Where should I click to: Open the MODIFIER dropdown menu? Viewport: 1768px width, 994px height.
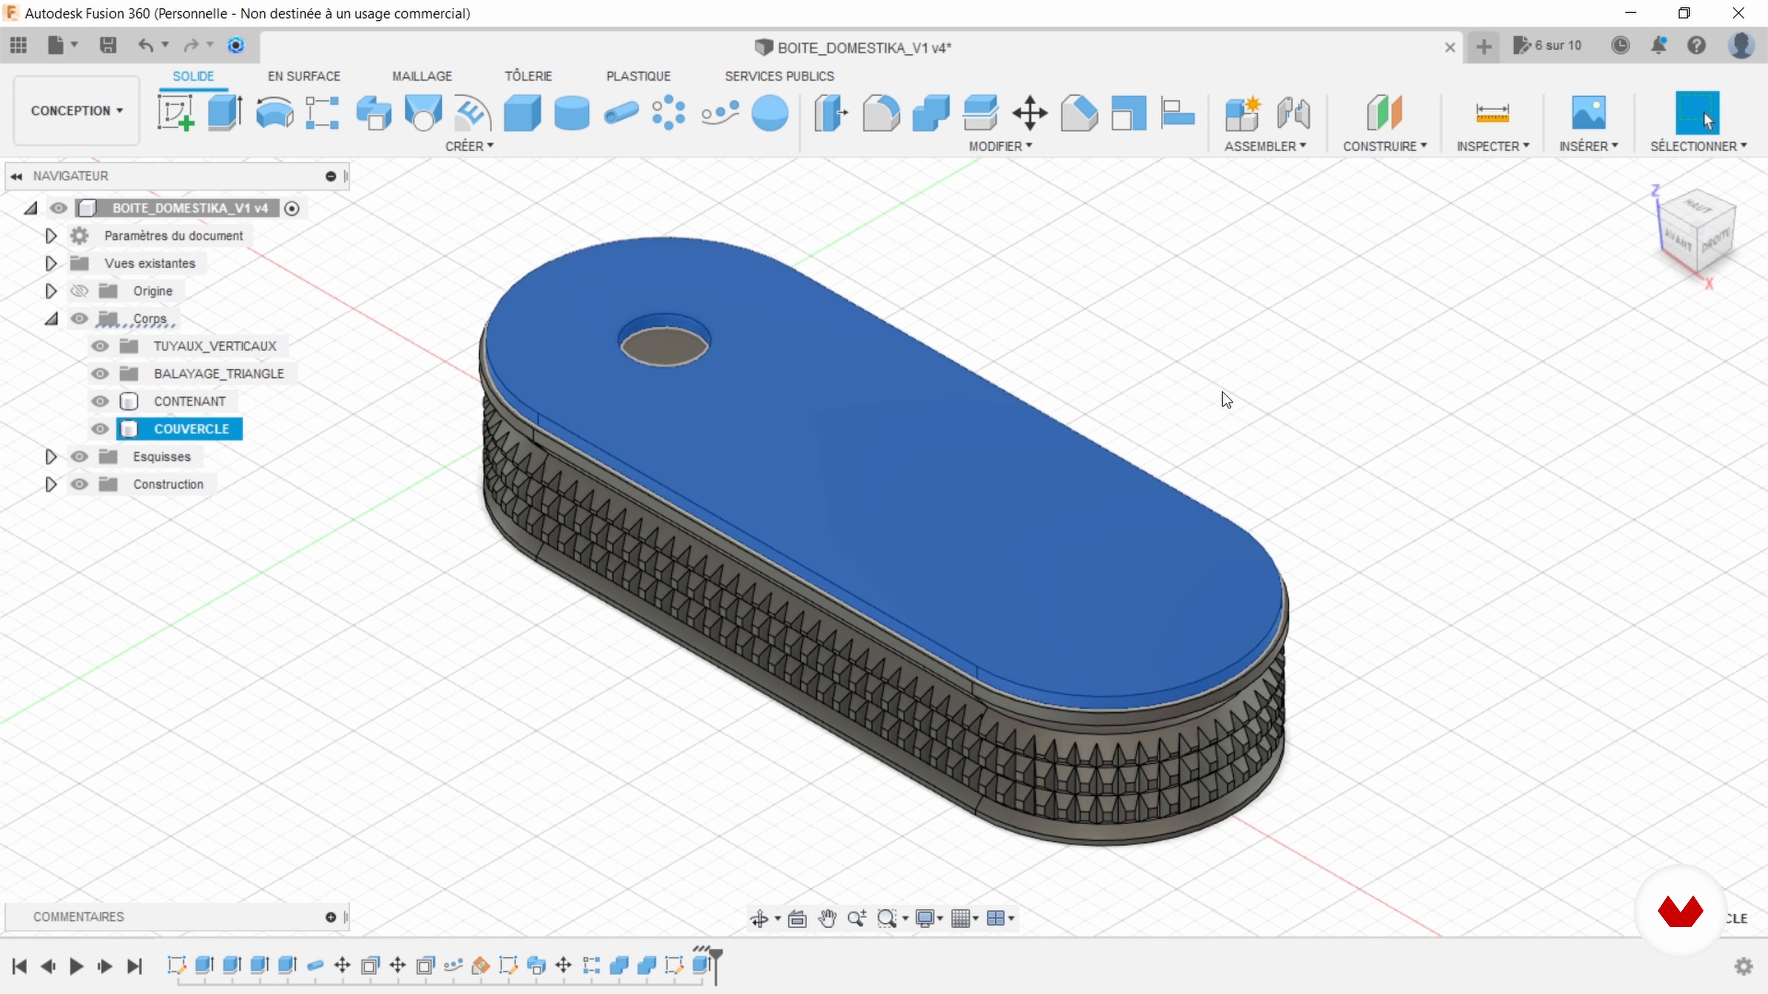point(1000,146)
